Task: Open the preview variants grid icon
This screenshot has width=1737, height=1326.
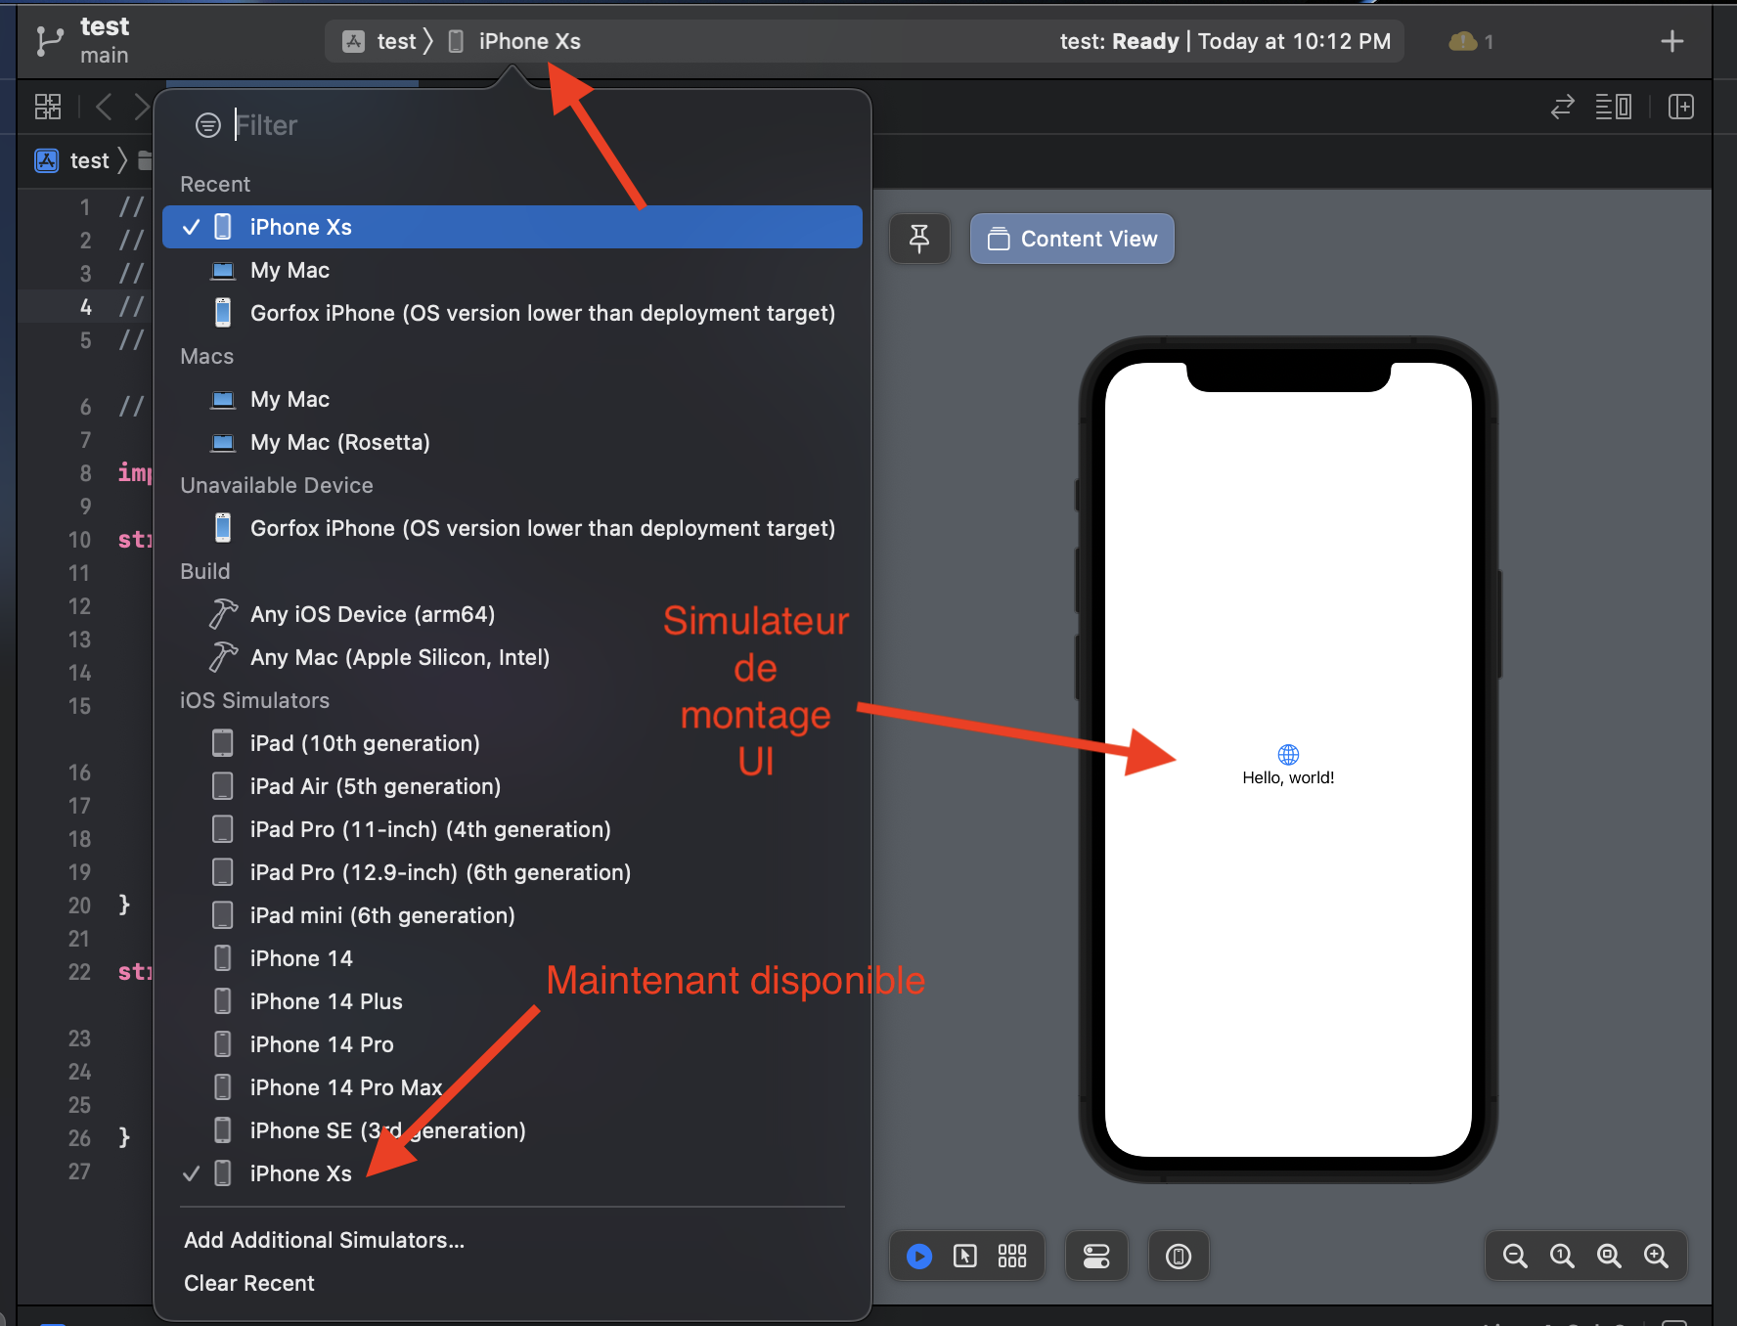Action: point(1012,1256)
